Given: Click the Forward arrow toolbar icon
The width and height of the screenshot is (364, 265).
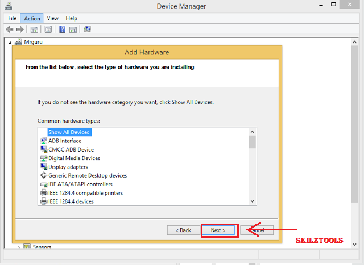Looking at the screenshot, I should [20, 30].
